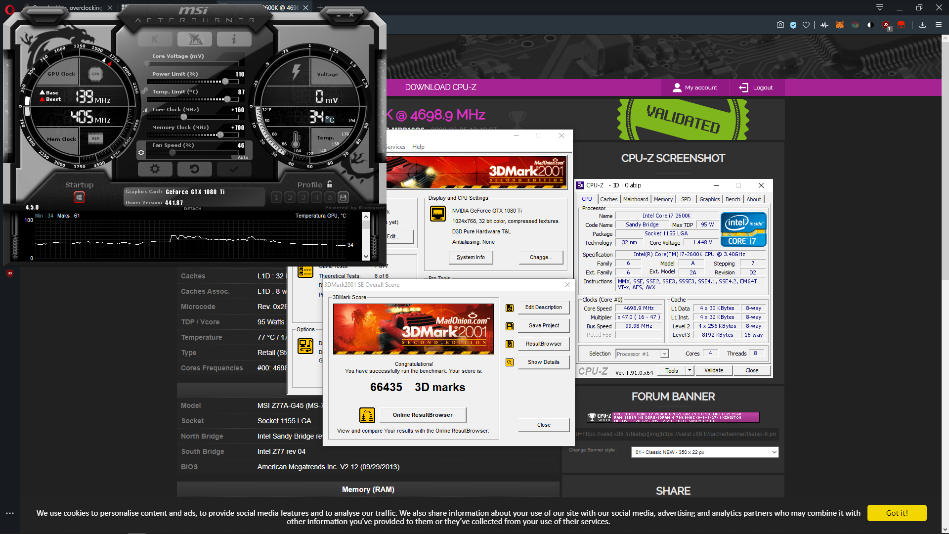The height and width of the screenshot is (534, 949).
Task: Click DETACH on the Afterburner monitoring graph
Action: point(193,209)
